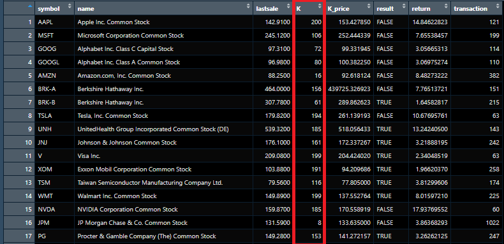Click NVIDIA Corporation Common Stock name
Screen dimensions: 504x244
click(x=128, y=210)
